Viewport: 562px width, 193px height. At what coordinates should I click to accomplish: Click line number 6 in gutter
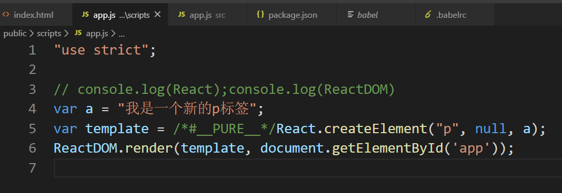coord(33,148)
